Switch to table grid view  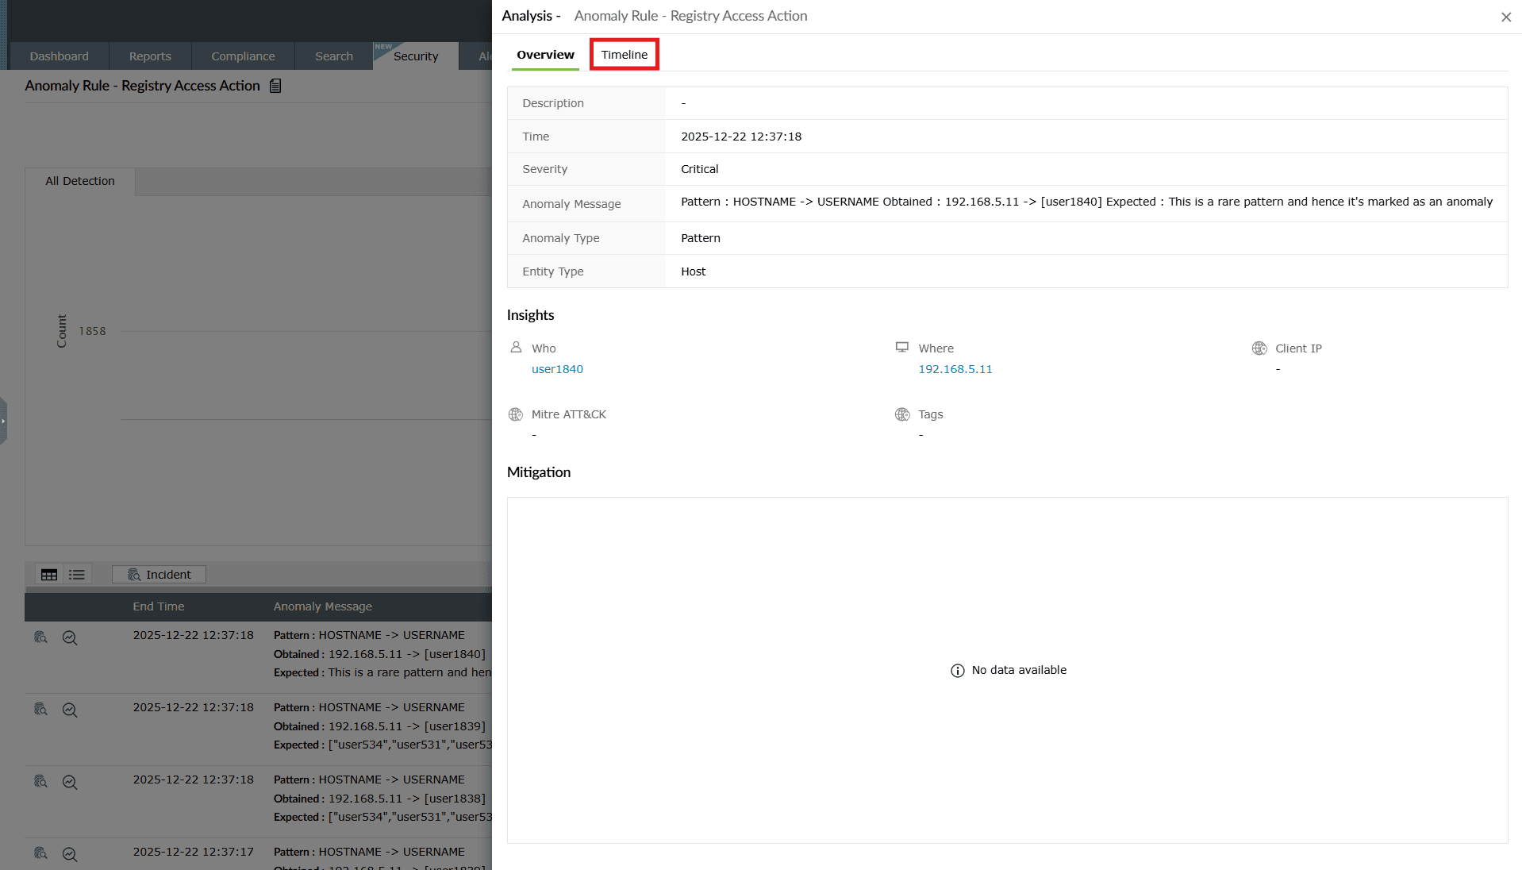tap(49, 574)
